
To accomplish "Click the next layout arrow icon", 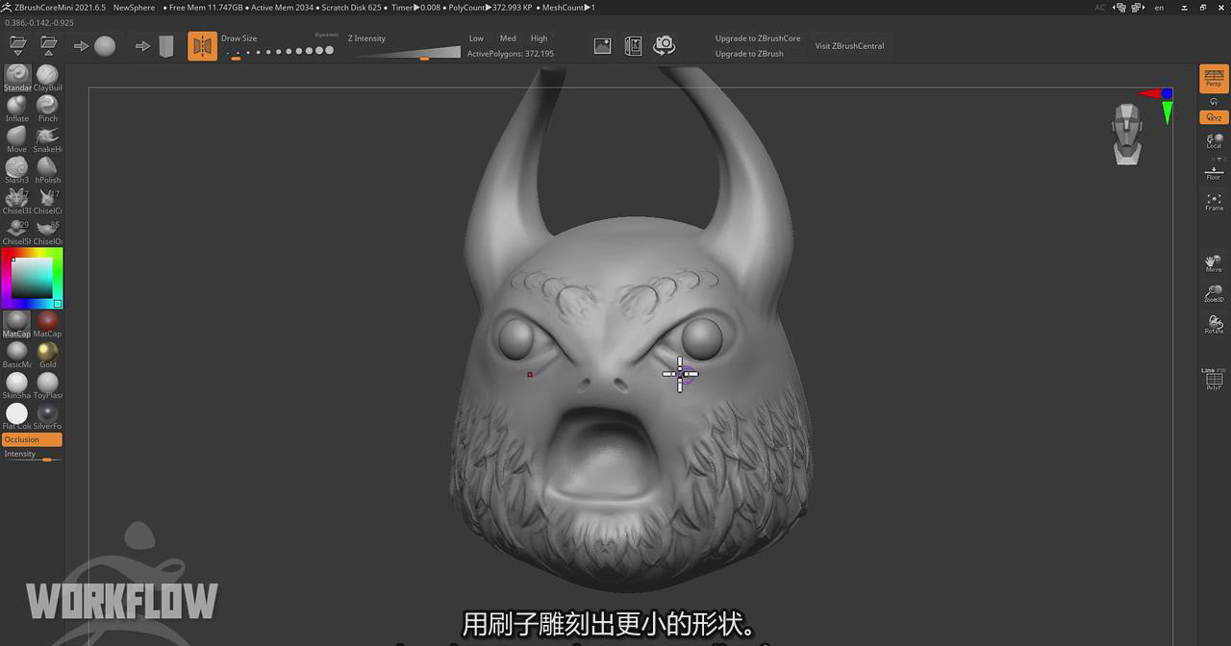I will tap(1138, 8).
